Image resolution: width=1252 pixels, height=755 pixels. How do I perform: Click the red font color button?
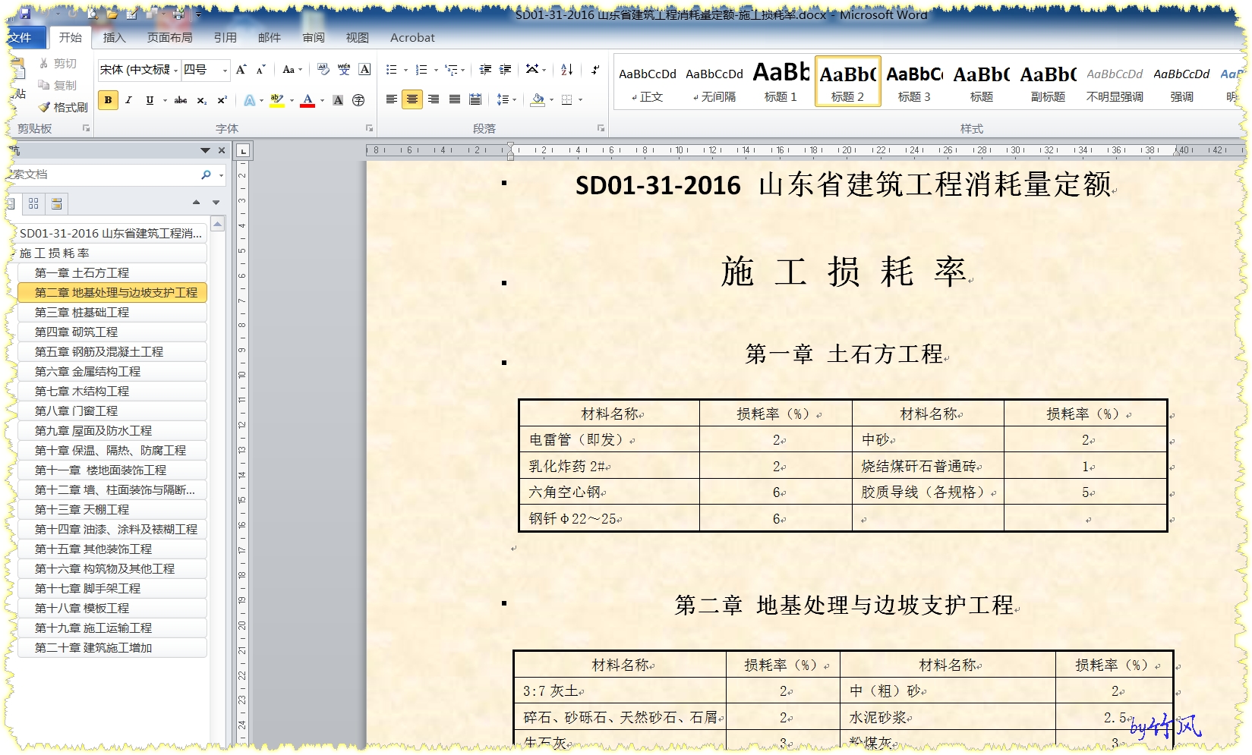coord(307,100)
